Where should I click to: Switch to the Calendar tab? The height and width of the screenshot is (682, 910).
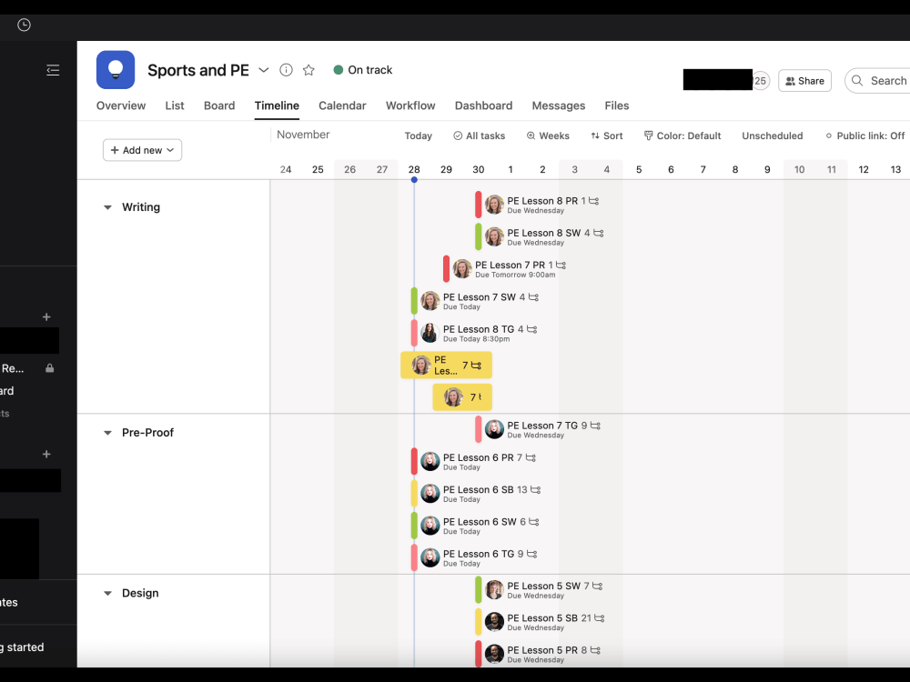coord(342,105)
